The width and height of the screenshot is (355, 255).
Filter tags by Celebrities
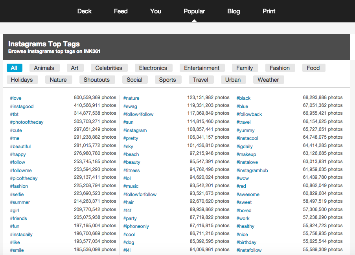109,68
